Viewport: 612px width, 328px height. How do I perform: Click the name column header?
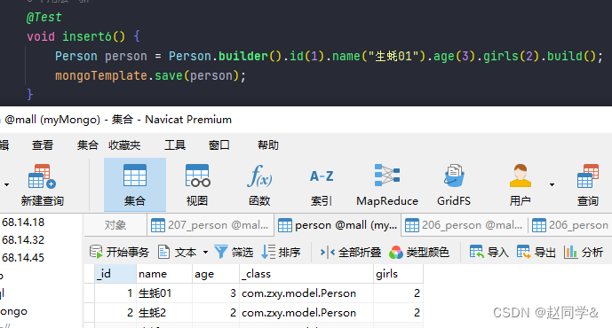[164, 274]
